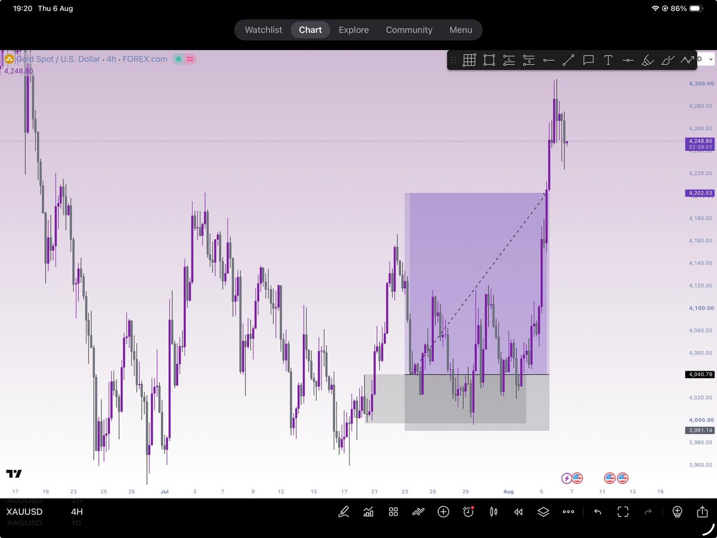The height and width of the screenshot is (538, 717).
Task: Choose the long position tool
Action: tap(508, 60)
